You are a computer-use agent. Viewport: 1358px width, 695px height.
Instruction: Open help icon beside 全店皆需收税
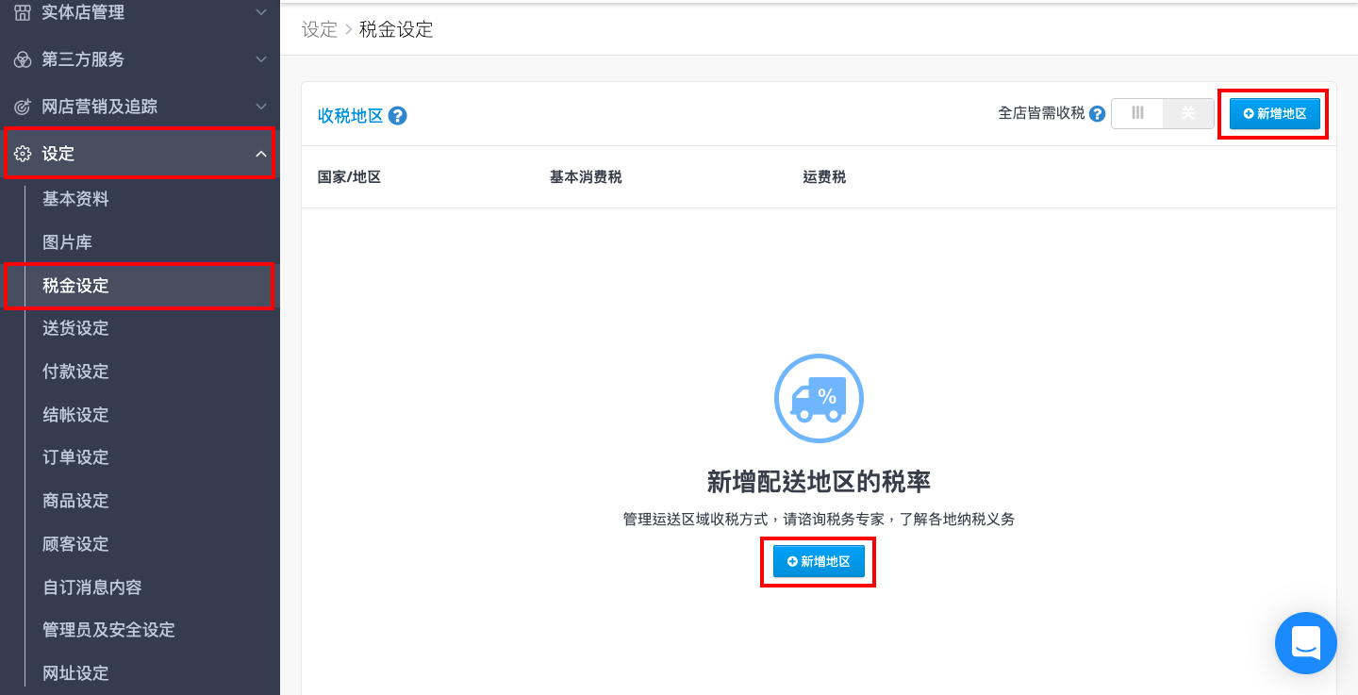click(1097, 113)
